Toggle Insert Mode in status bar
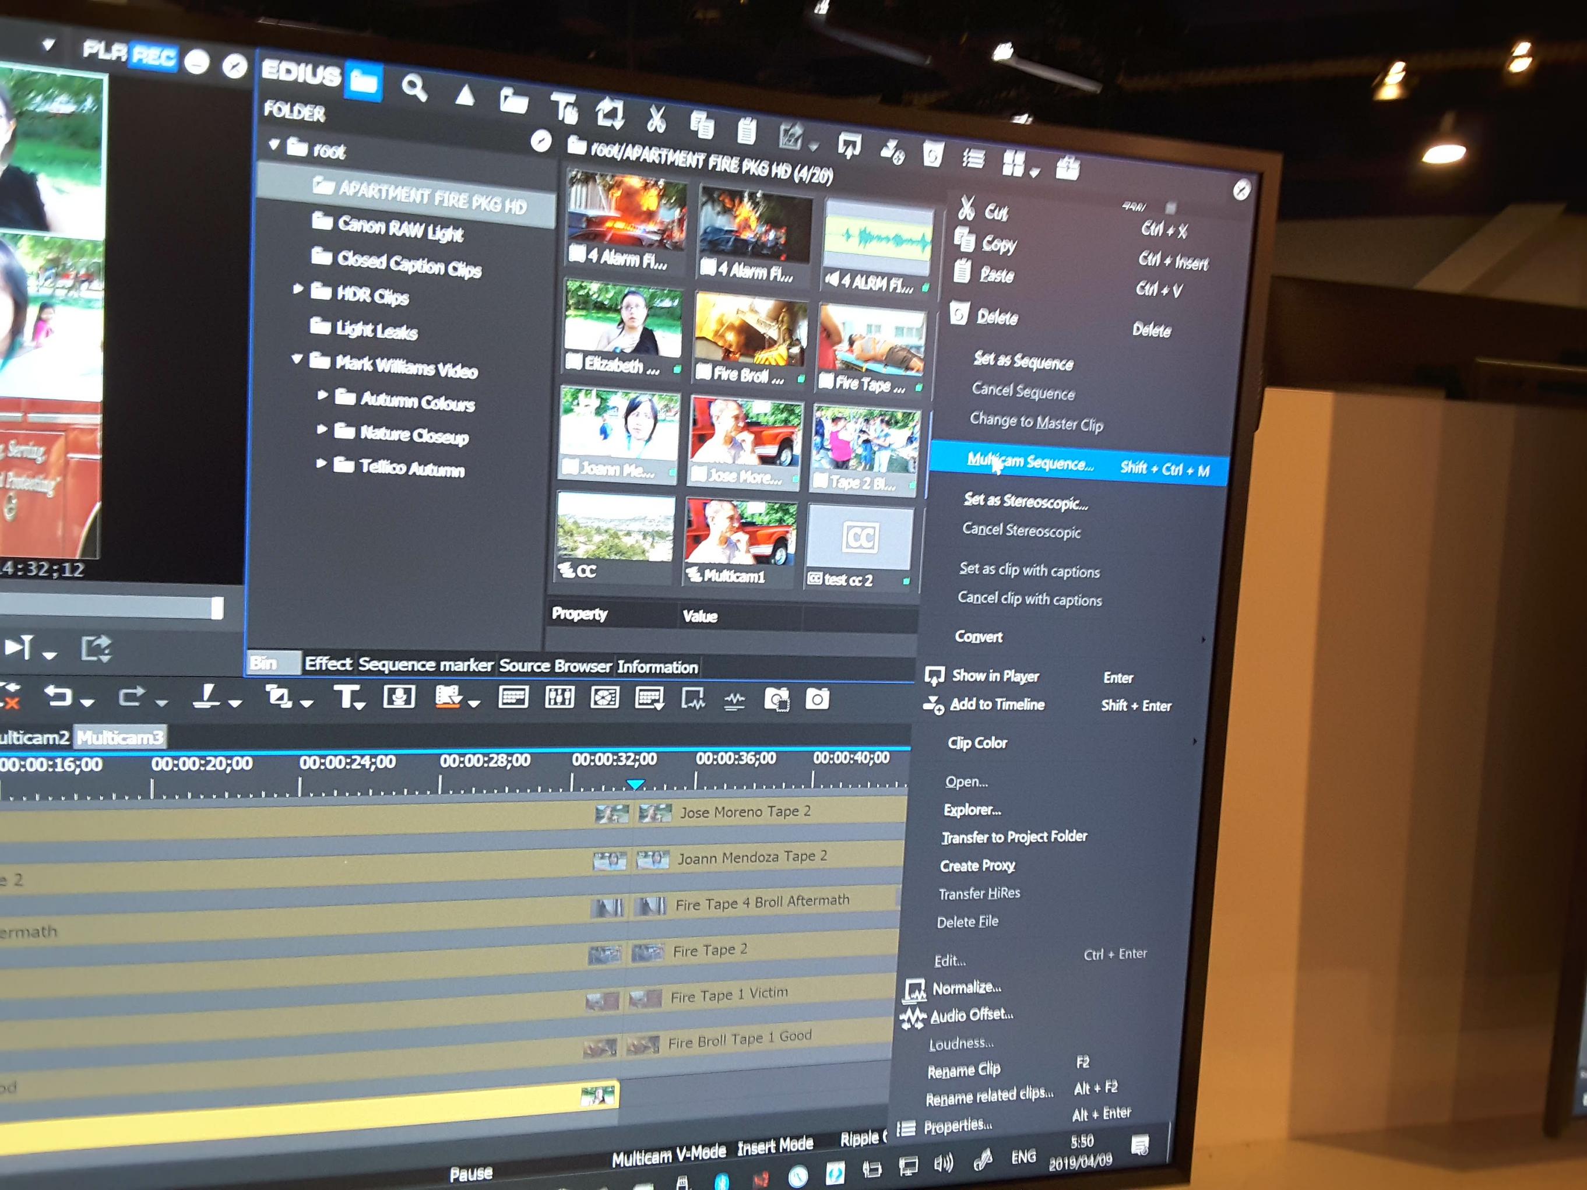1587x1190 pixels. [775, 1146]
